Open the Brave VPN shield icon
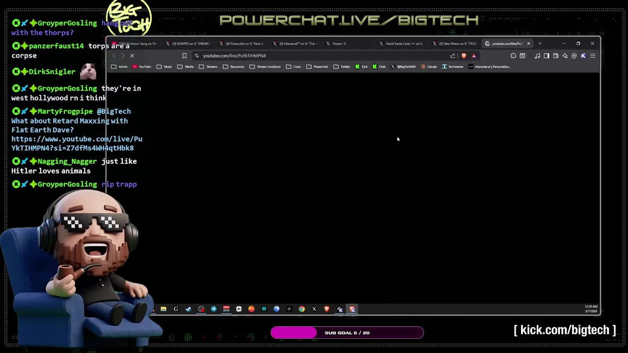 tap(574, 56)
